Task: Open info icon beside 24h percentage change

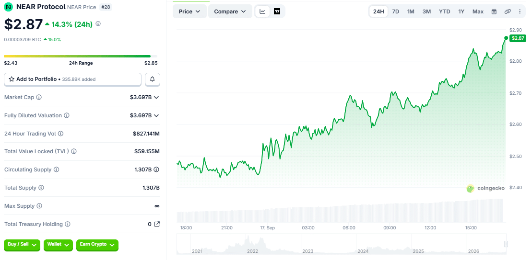Action: click(98, 24)
